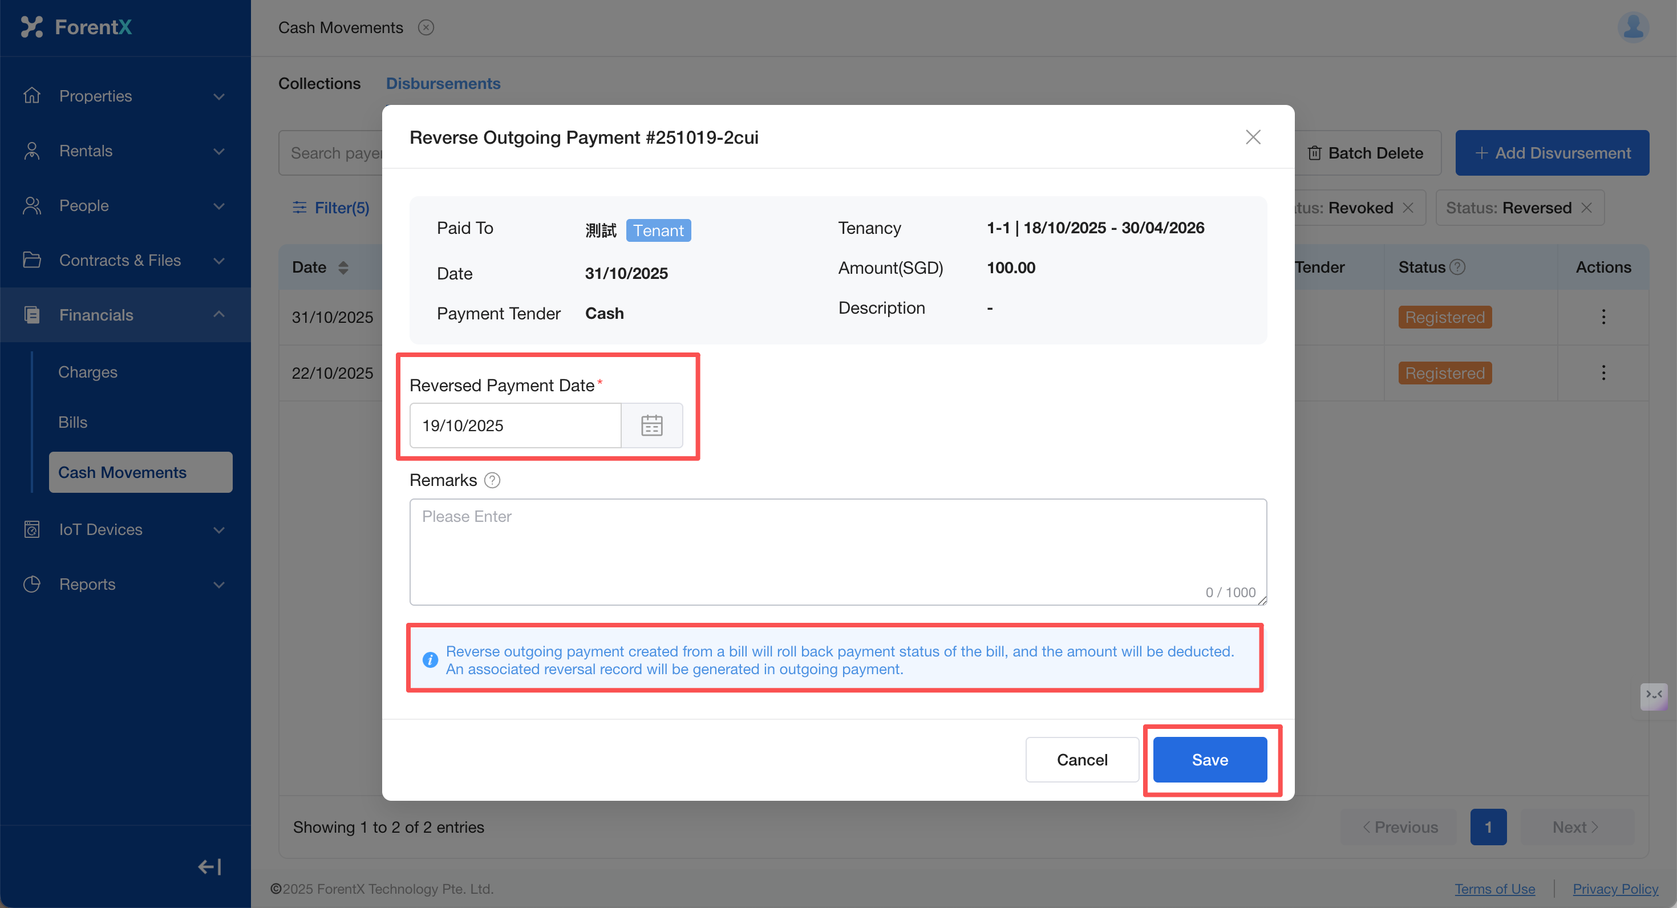1677x908 pixels.
Task: Close the Cash Movements tab icon
Action: click(x=426, y=27)
